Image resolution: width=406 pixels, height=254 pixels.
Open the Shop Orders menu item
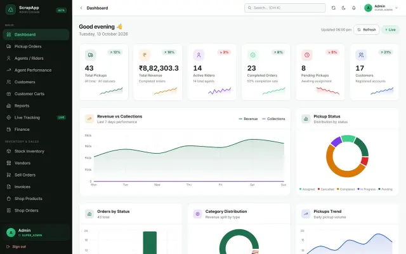coord(36,210)
